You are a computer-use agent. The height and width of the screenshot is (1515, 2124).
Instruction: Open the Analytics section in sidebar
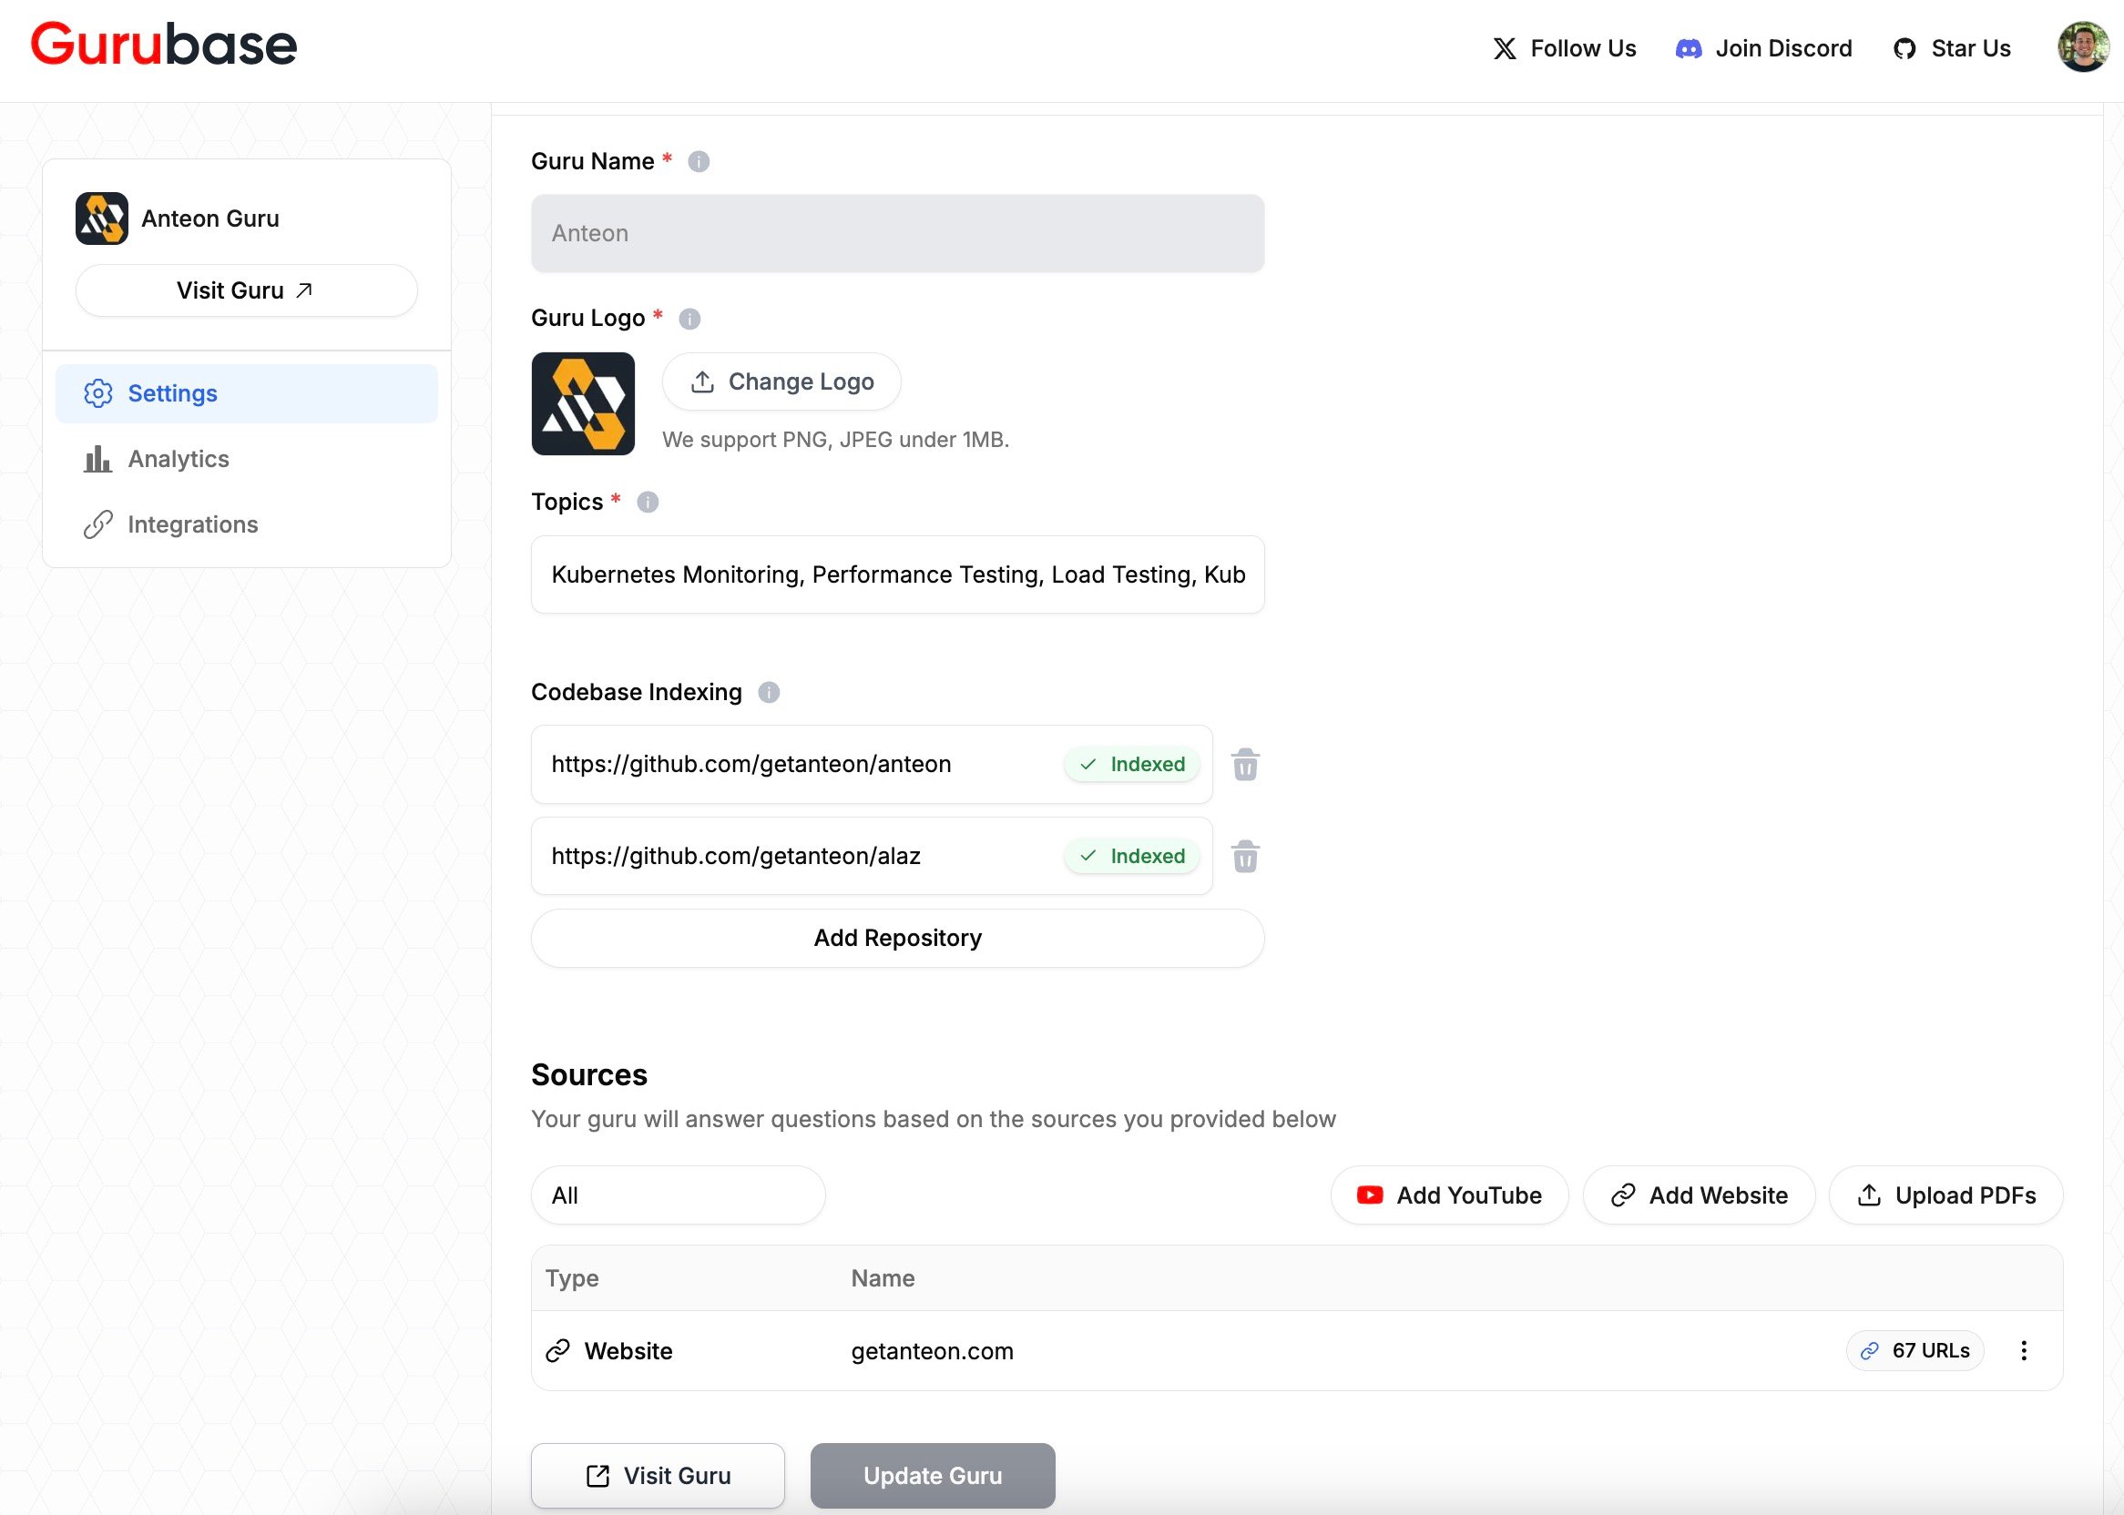tap(178, 459)
